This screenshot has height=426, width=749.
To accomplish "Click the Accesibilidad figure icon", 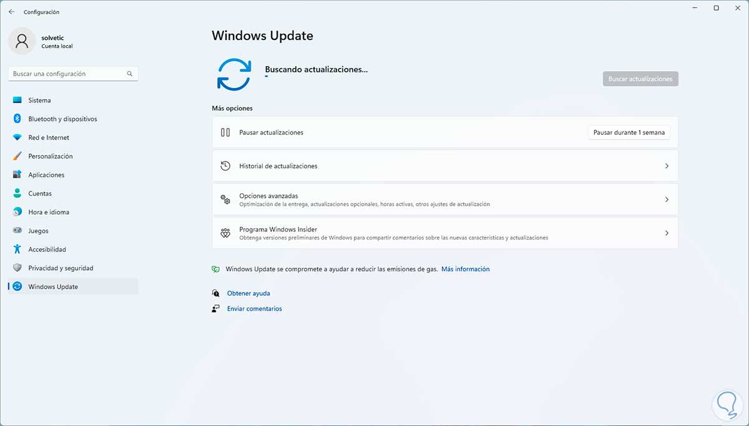I will click(17, 249).
